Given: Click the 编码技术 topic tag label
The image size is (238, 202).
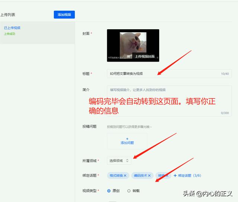Looking at the screenshot, I should click(x=141, y=176).
